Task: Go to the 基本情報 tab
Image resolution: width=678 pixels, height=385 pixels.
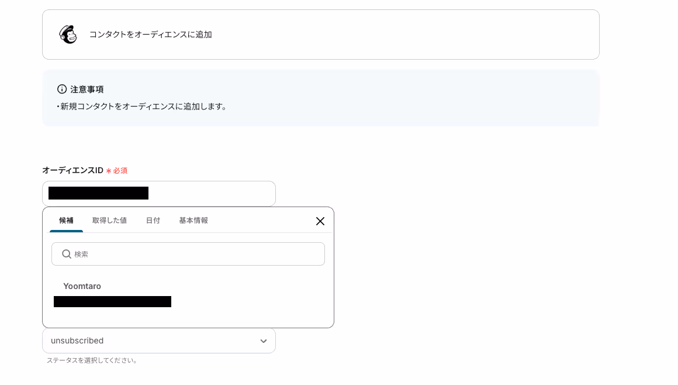Action: pos(193,221)
